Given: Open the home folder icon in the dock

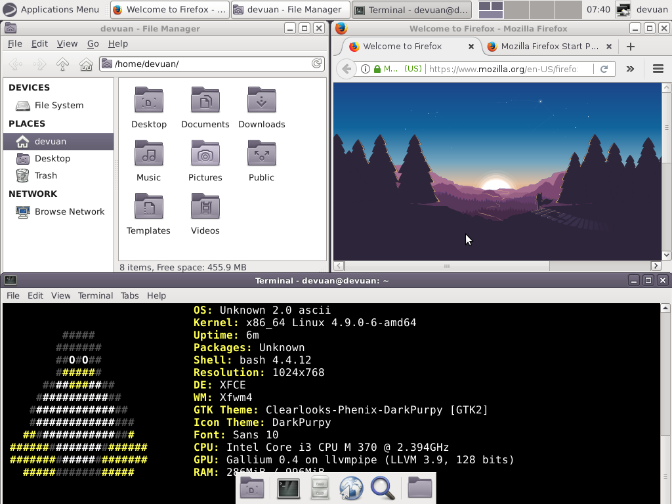Looking at the screenshot, I should click(x=418, y=488).
